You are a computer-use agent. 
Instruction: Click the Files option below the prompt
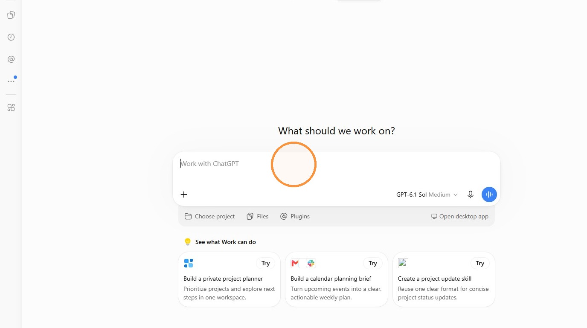pyautogui.click(x=258, y=216)
